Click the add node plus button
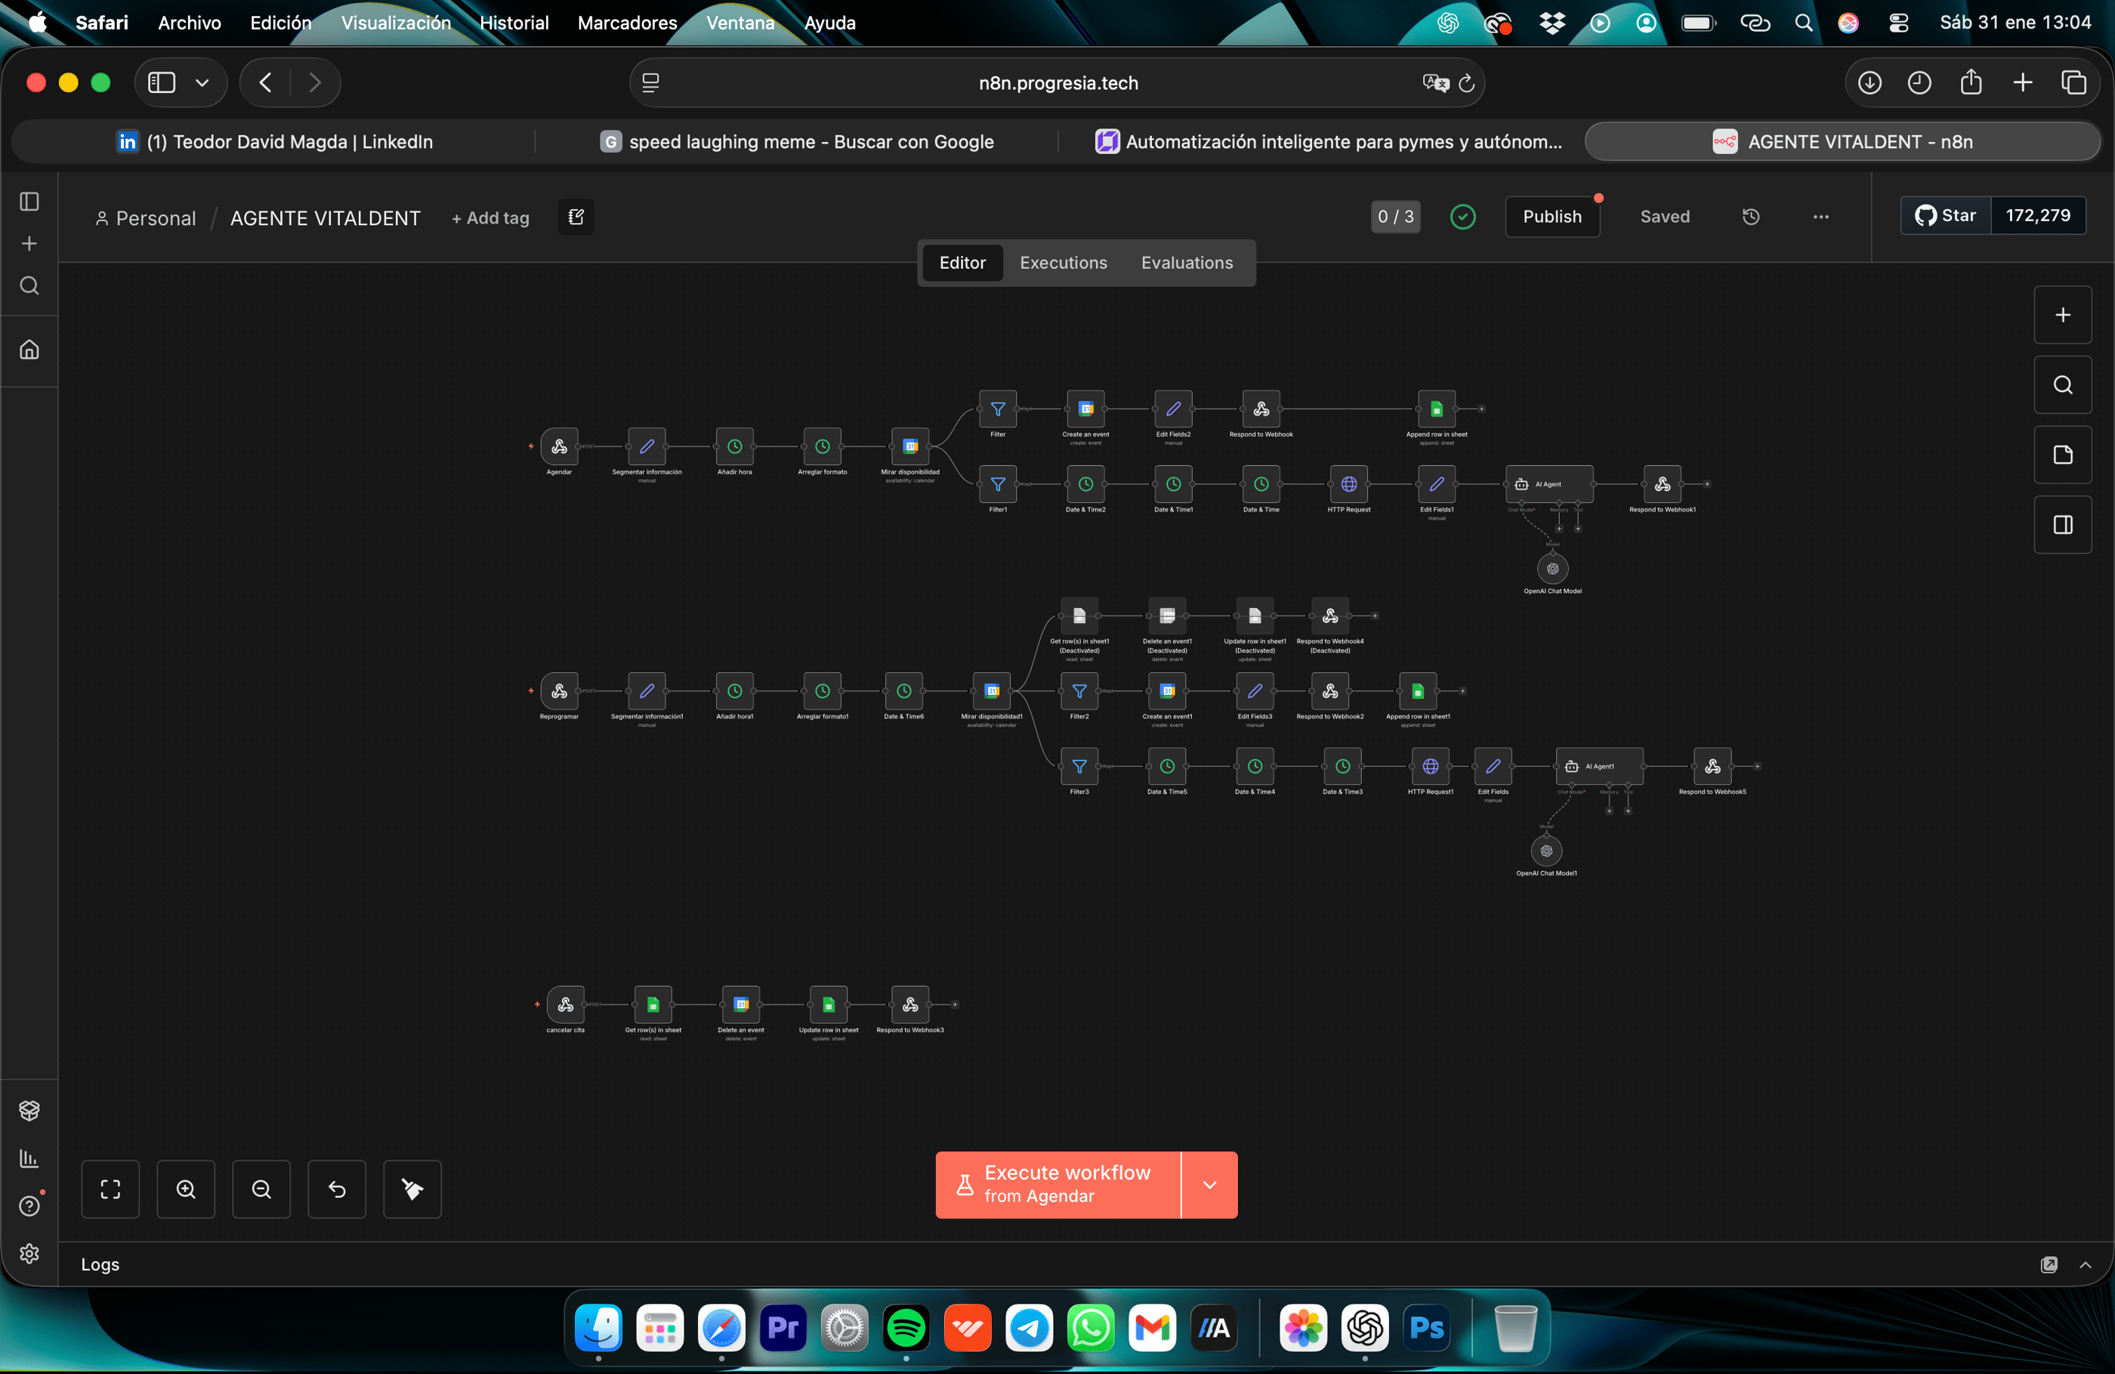2115x1374 pixels. (2063, 315)
